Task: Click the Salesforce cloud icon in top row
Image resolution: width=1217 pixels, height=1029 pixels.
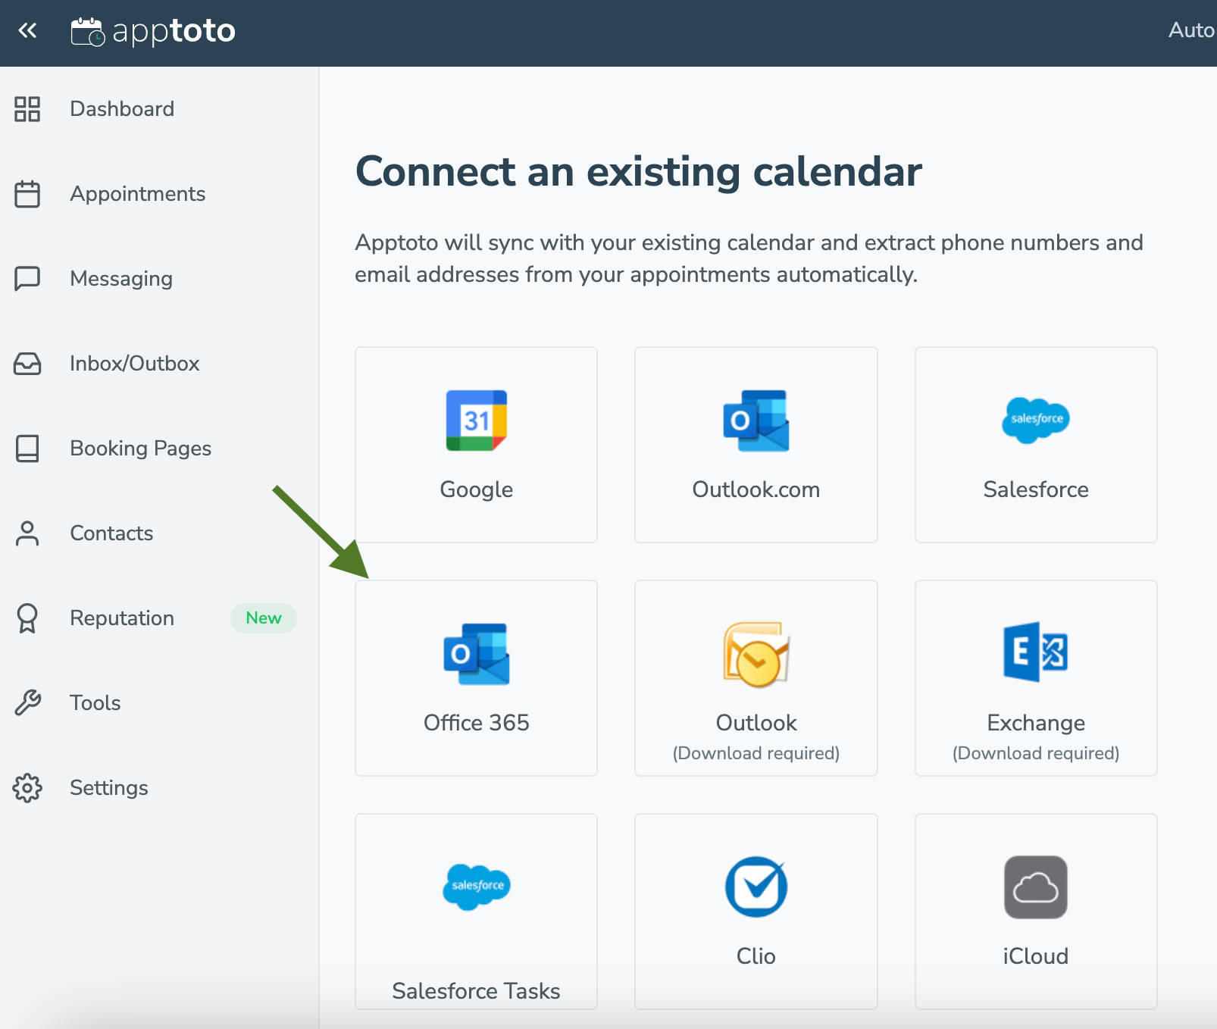Action: pos(1036,420)
